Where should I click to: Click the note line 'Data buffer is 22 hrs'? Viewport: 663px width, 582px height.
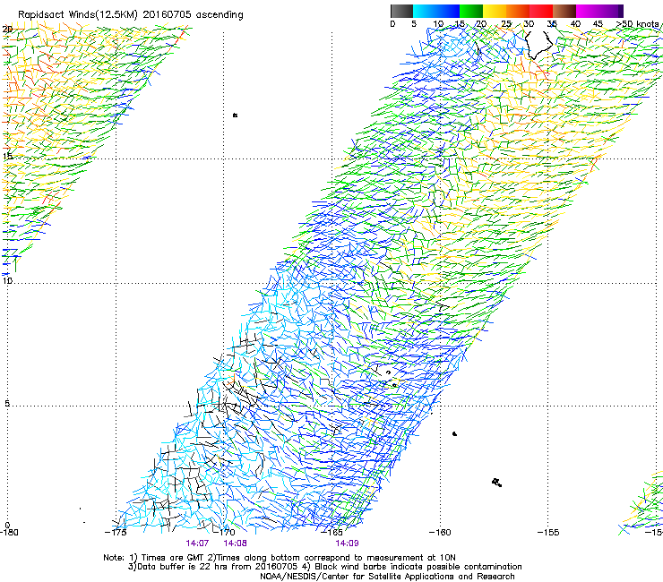(324, 567)
